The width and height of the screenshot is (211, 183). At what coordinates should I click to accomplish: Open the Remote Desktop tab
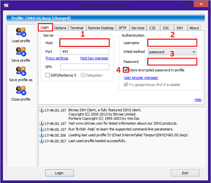click(101, 28)
